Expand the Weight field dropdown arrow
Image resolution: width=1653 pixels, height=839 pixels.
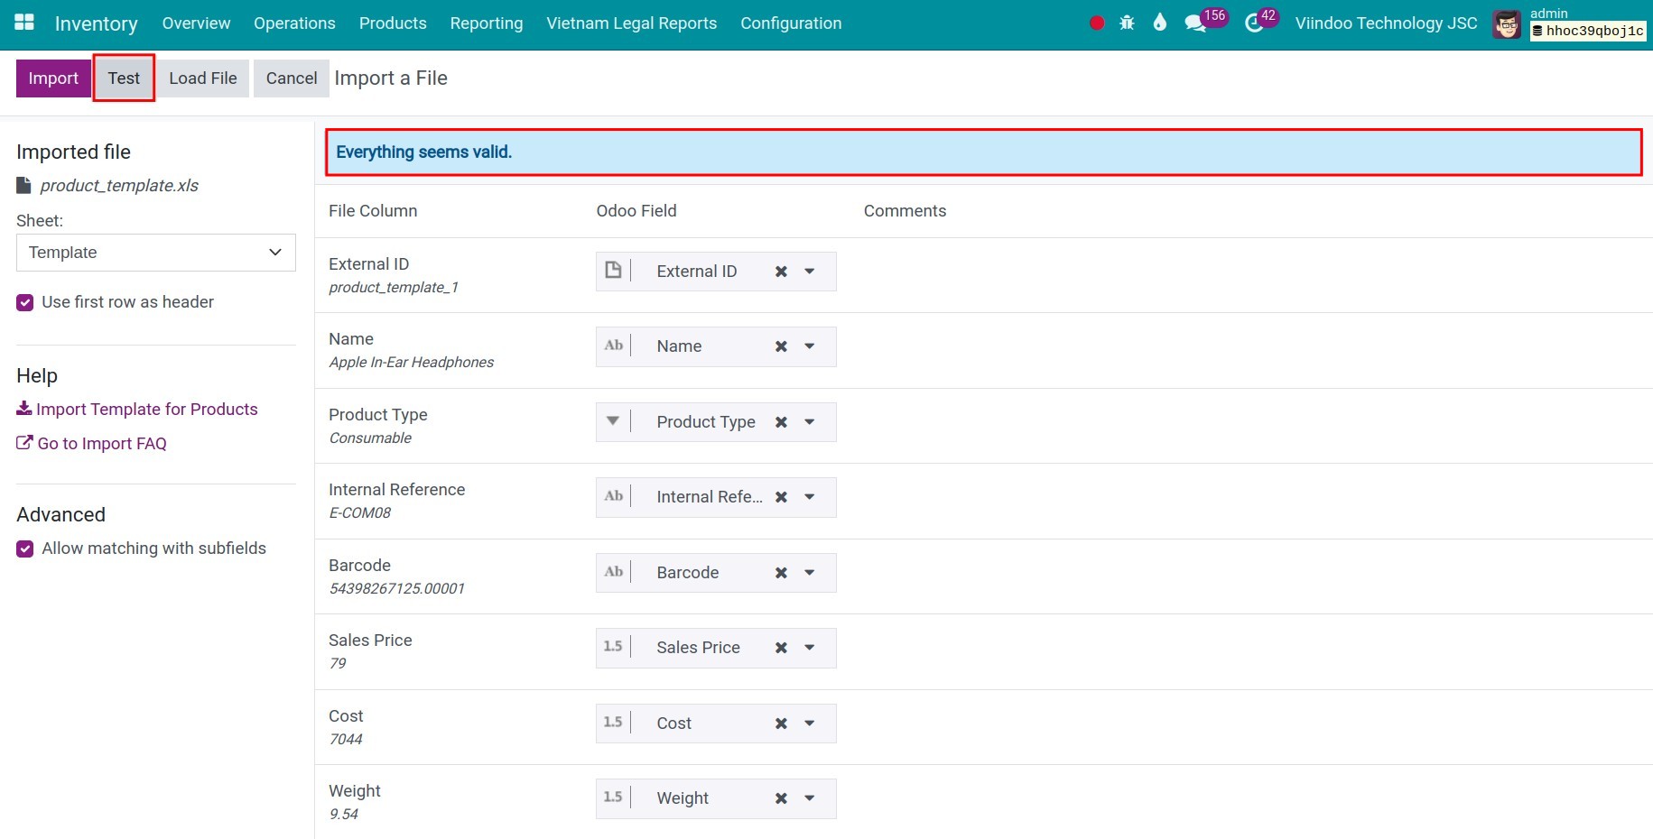point(810,798)
